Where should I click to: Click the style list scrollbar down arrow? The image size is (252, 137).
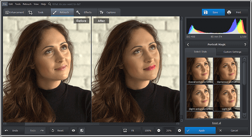tap(244, 115)
